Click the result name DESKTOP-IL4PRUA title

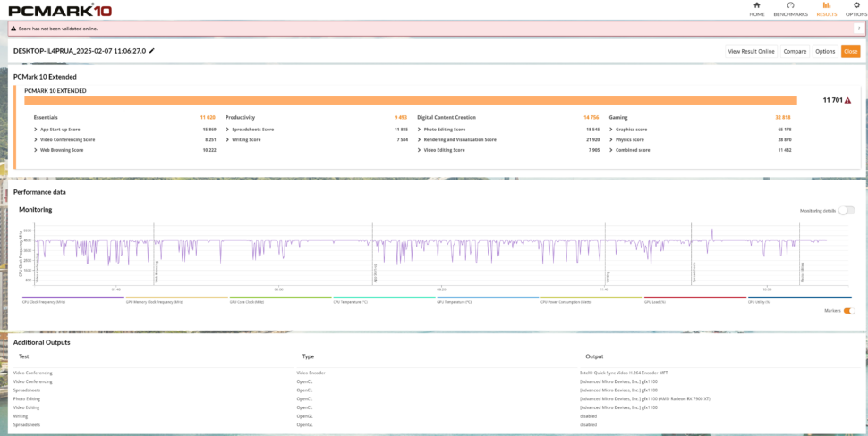coord(79,51)
